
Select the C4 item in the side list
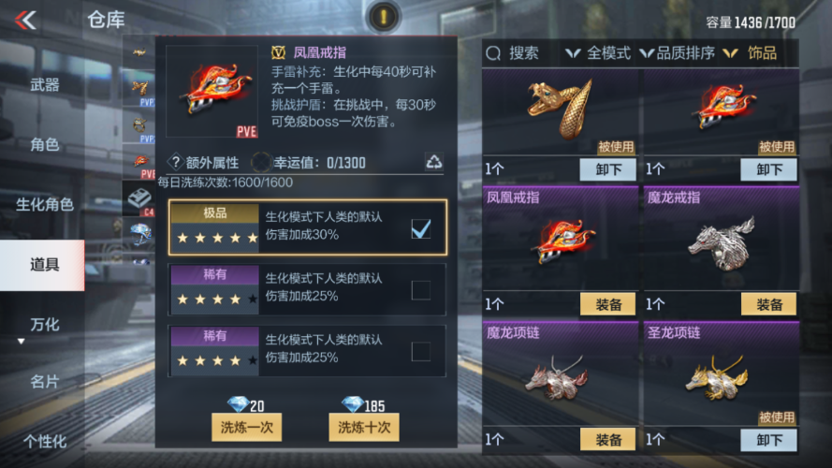coord(139,198)
